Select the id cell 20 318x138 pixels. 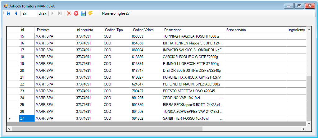point(27,71)
